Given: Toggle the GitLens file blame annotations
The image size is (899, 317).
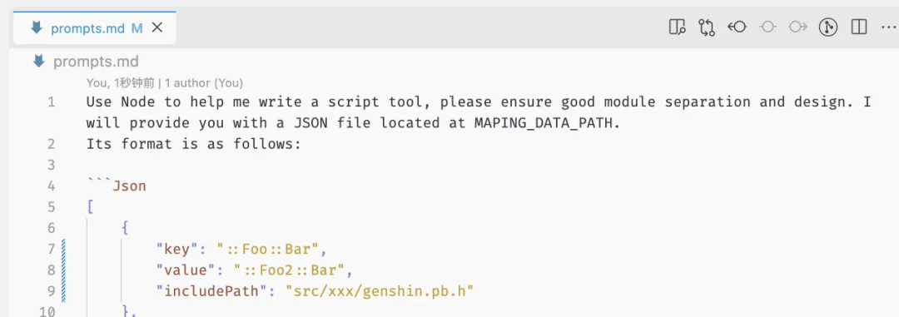Looking at the screenshot, I should point(828,27).
